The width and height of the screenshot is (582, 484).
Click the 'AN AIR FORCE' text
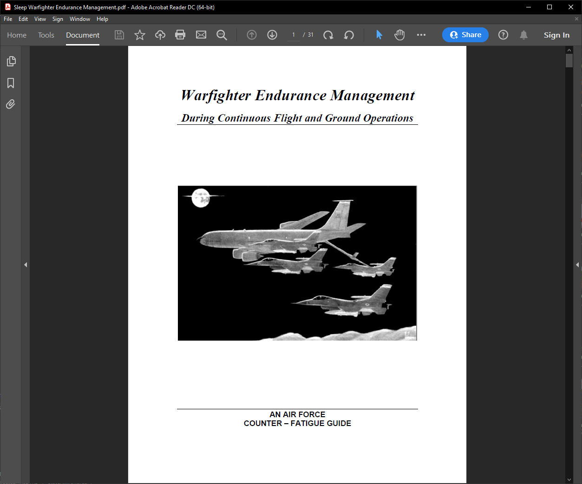[297, 414]
